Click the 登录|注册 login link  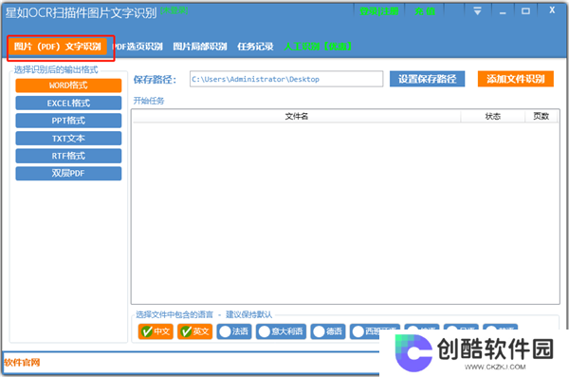coord(379,11)
